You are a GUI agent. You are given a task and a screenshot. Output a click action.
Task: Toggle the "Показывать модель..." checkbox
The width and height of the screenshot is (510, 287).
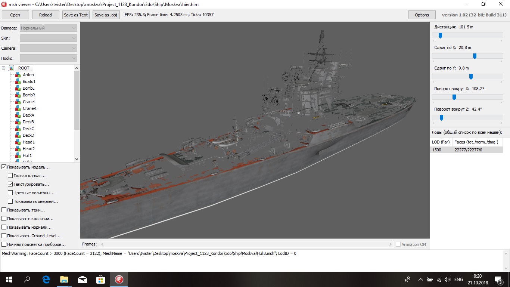point(4,167)
